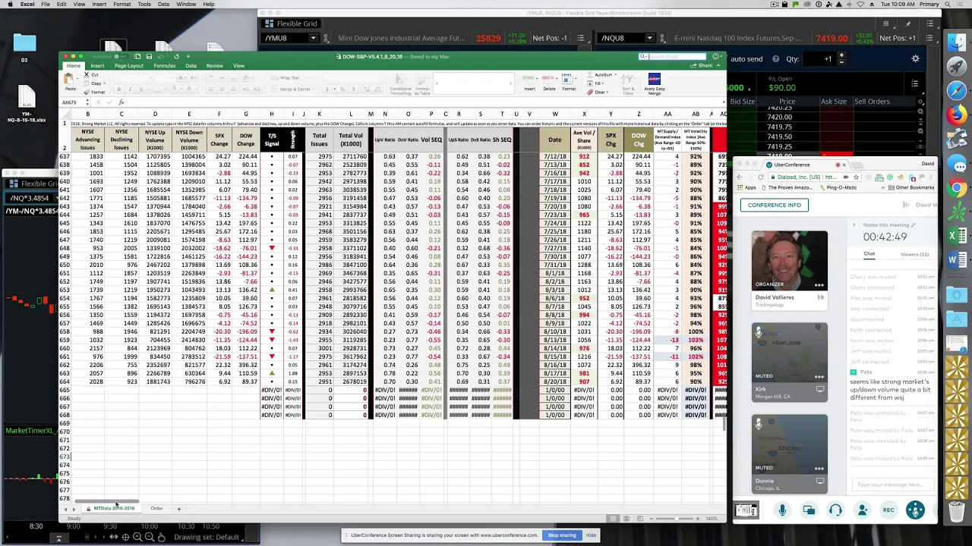Click the Chrome reload page icon
This screenshot has width=972, height=546.
click(761, 177)
